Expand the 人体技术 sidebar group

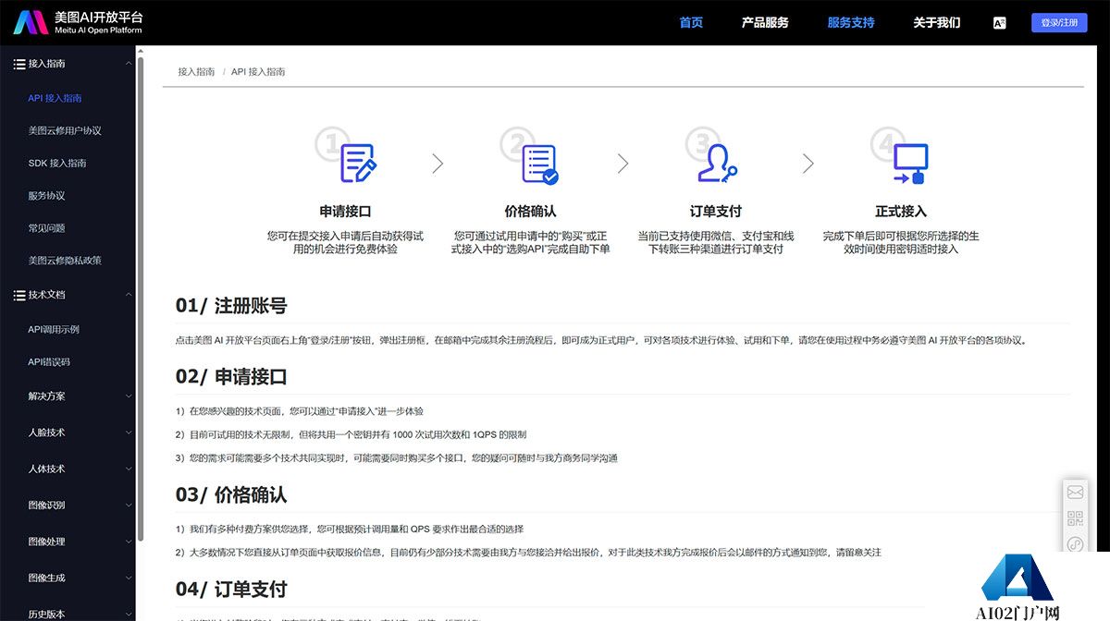pyautogui.click(x=129, y=469)
